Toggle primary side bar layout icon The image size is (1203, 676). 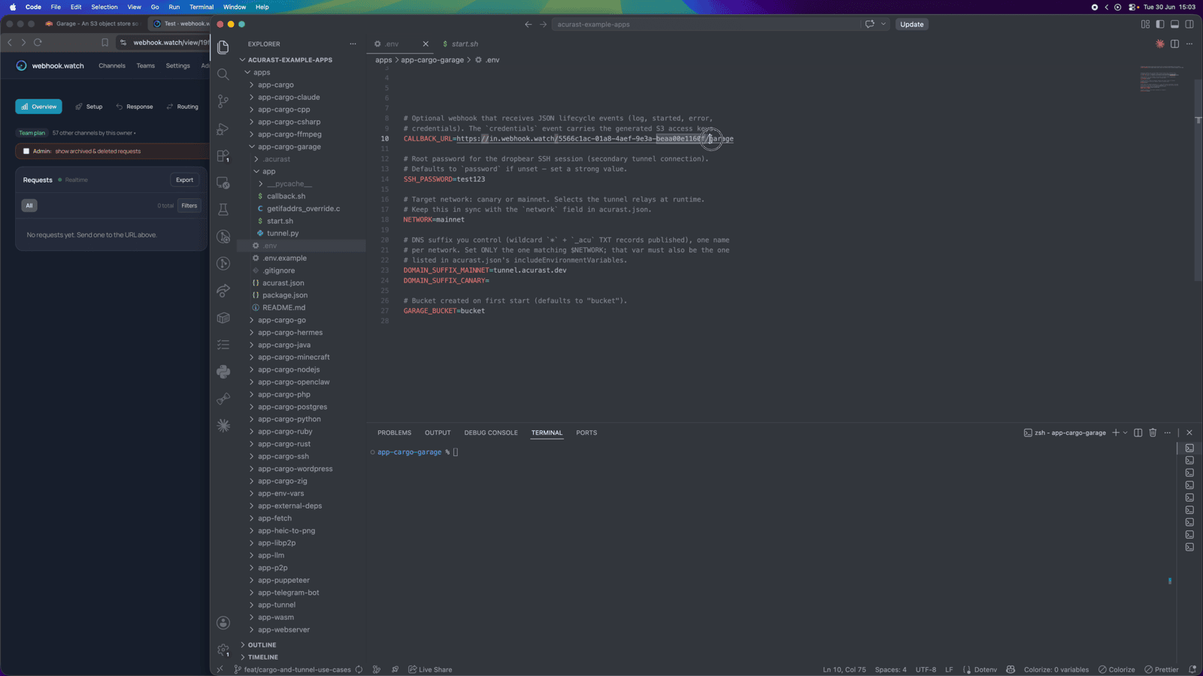tap(1160, 24)
